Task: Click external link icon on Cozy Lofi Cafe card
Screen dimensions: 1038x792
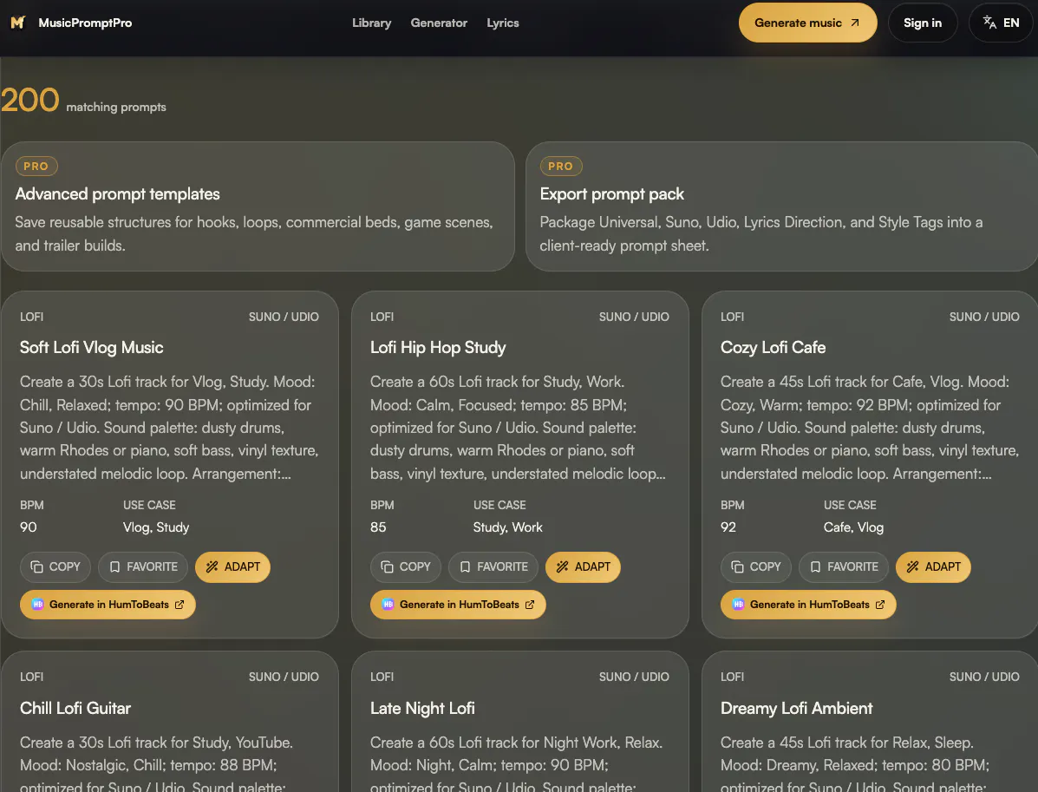Action: (880, 605)
